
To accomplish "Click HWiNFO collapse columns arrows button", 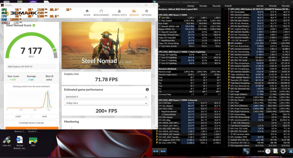I will point(163,151).
